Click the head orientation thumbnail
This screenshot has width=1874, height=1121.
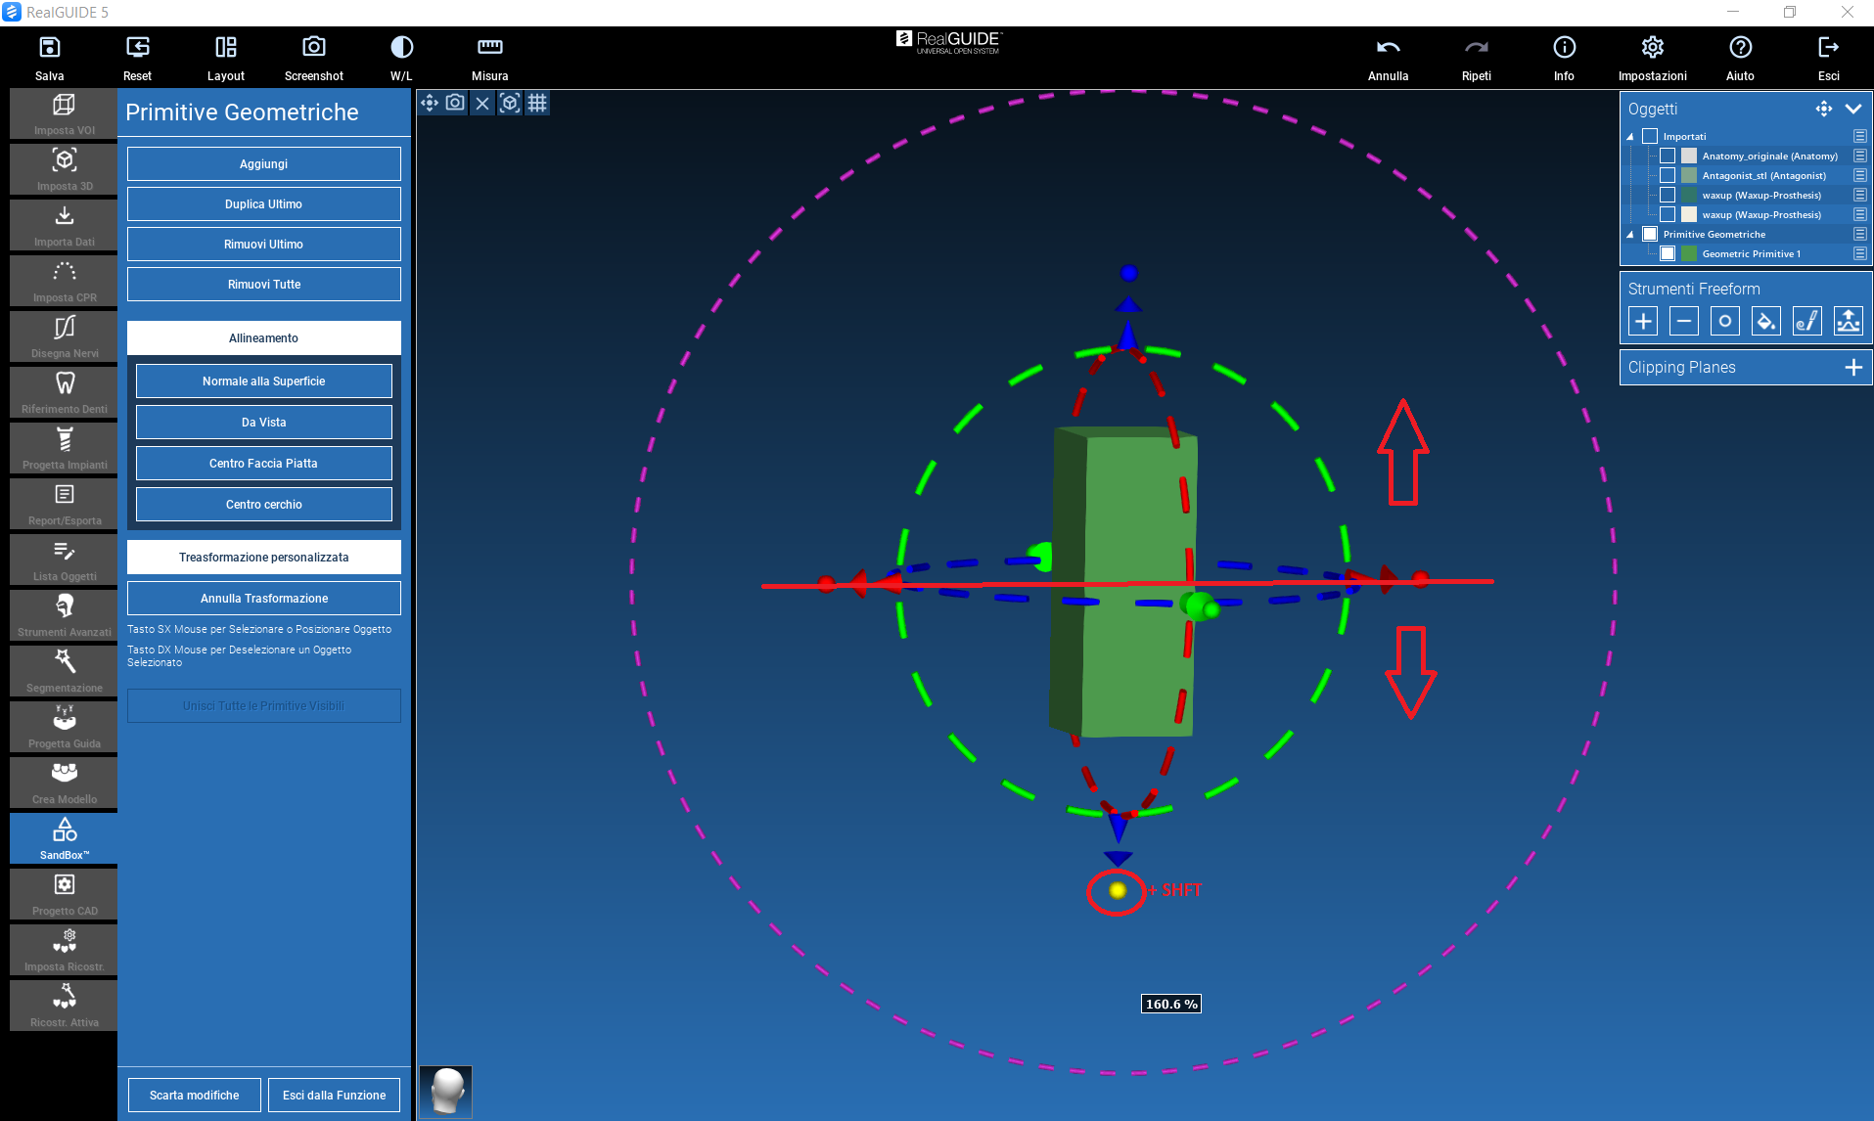(446, 1091)
